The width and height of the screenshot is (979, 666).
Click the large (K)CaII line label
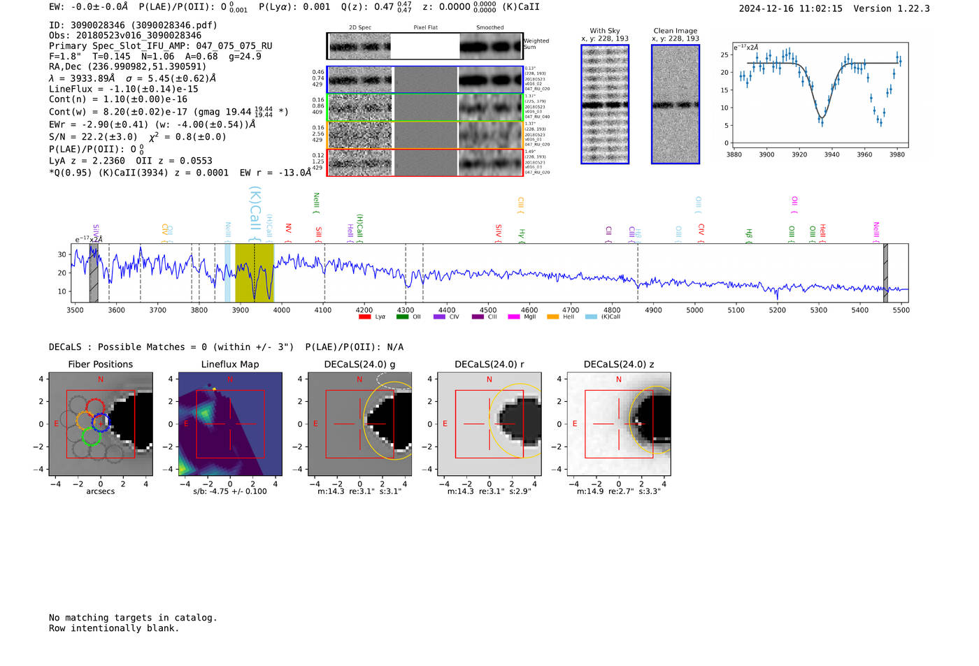click(255, 215)
